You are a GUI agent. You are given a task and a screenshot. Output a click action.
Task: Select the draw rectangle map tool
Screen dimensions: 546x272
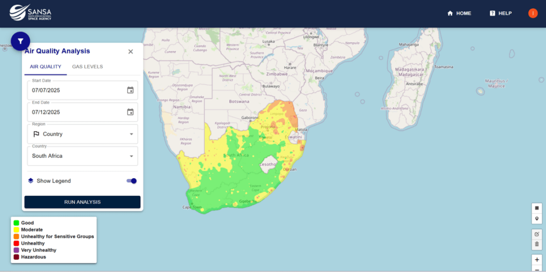click(x=537, y=208)
